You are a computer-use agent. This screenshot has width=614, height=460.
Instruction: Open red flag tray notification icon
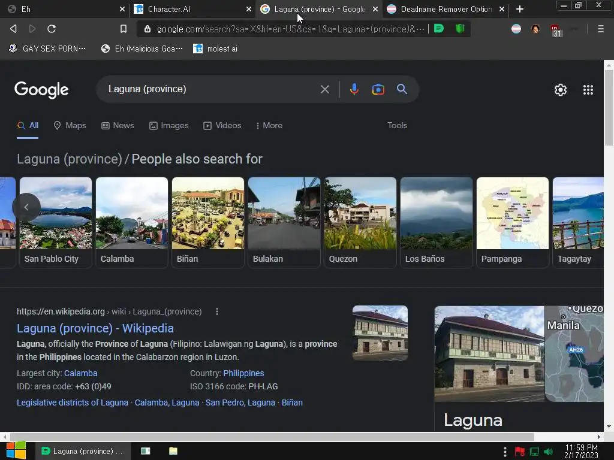point(520,452)
